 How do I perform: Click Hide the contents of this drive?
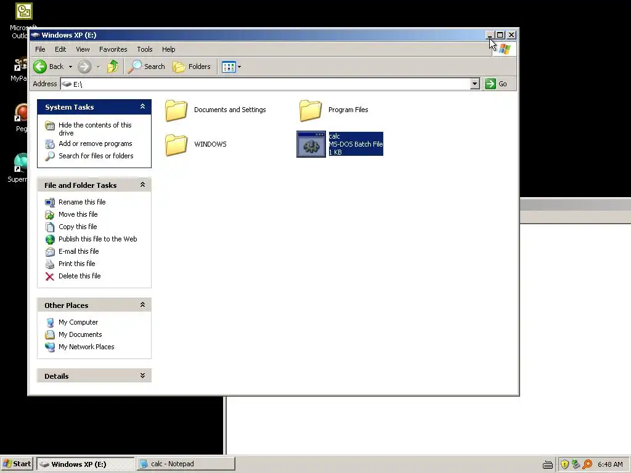coord(95,129)
